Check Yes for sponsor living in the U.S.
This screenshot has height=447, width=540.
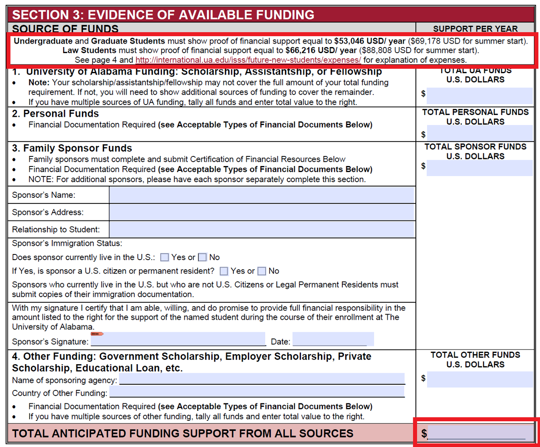(165, 257)
